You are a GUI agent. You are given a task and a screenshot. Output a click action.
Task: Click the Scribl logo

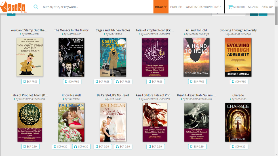click(x=13, y=7)
